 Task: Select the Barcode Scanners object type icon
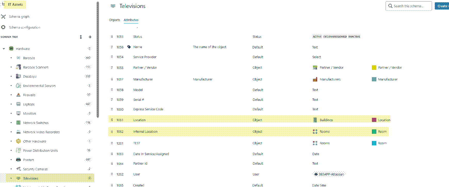tap(19, 67)
